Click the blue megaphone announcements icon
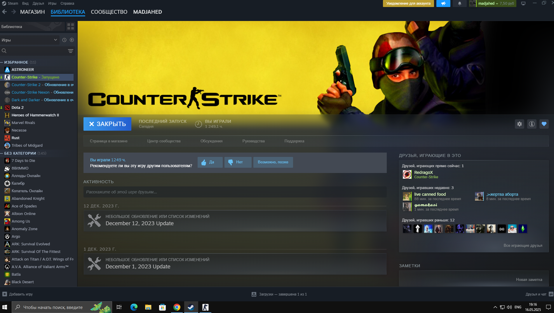This screenshot has height=313, width=554. 443,4
